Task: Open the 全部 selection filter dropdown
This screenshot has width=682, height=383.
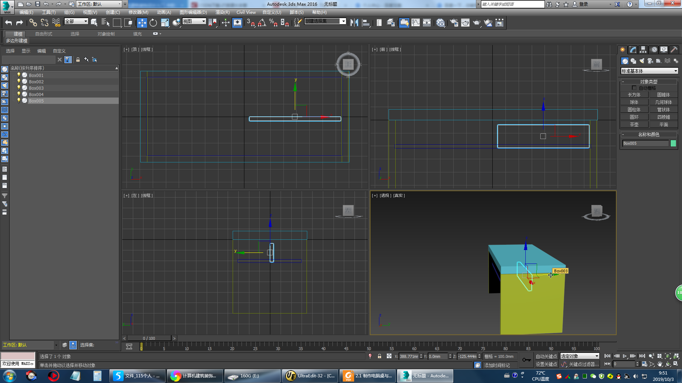Action: [76, 21]
